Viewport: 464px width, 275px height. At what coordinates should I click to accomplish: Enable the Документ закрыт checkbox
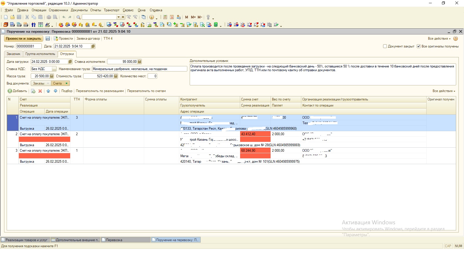click(385, 46)
